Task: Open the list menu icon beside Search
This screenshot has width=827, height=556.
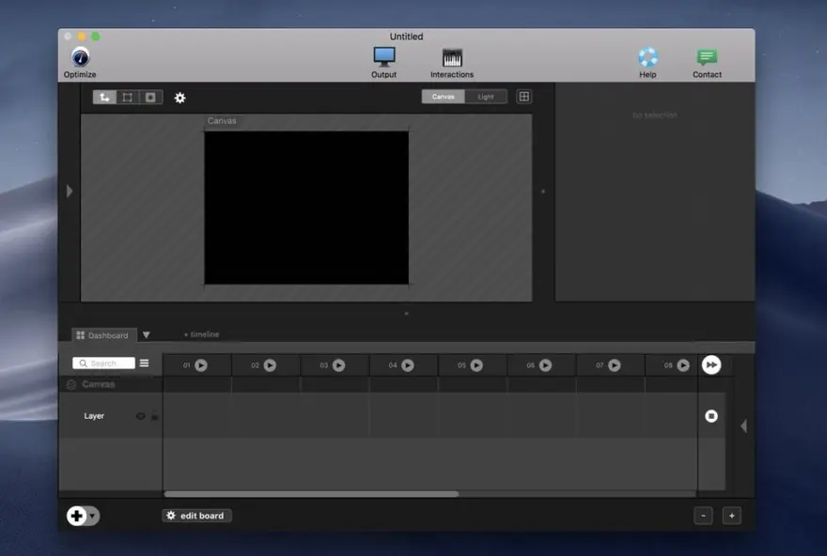Action: [x=144, y=363]
